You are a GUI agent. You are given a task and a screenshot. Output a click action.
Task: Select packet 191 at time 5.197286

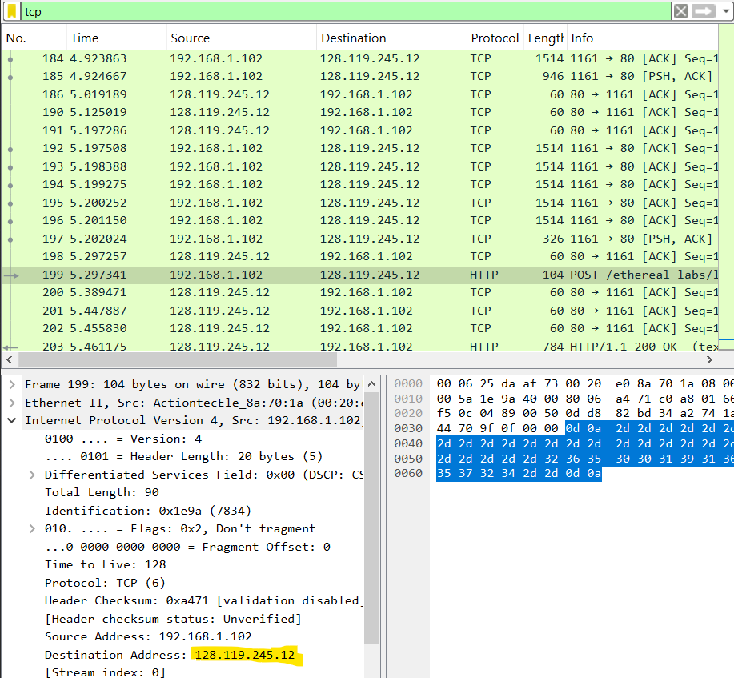[x=359, y=130]
